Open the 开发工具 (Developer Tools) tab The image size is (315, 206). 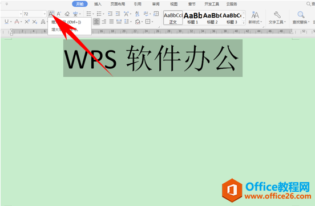pos(212,4)
